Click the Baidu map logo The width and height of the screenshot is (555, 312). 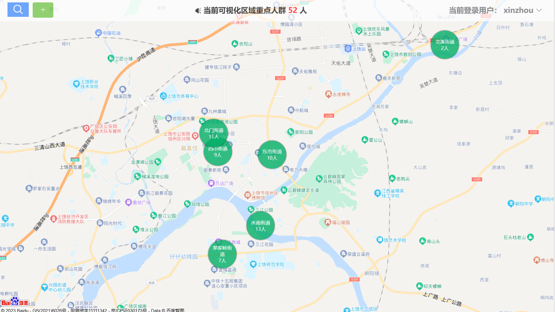coord(14,301)
